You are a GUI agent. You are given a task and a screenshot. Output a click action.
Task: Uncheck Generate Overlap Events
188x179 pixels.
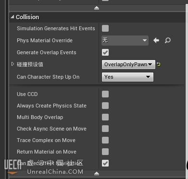pos(105,52)
